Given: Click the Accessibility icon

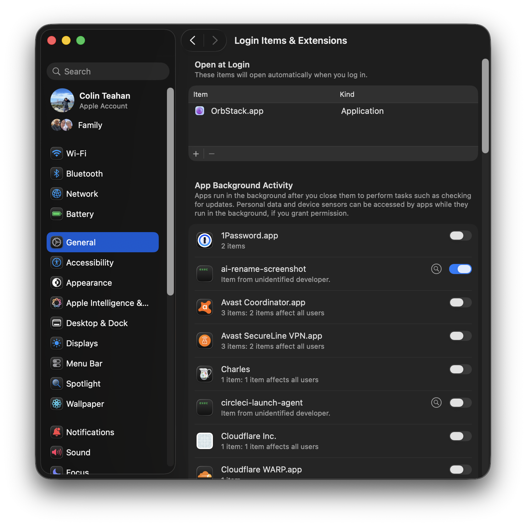Looking at the screenshot, I should click(x=57, y=262).
